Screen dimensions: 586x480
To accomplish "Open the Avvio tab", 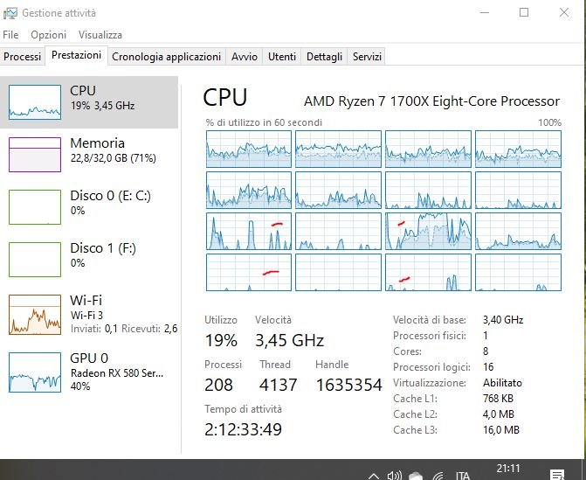I will tap(244, 57).
